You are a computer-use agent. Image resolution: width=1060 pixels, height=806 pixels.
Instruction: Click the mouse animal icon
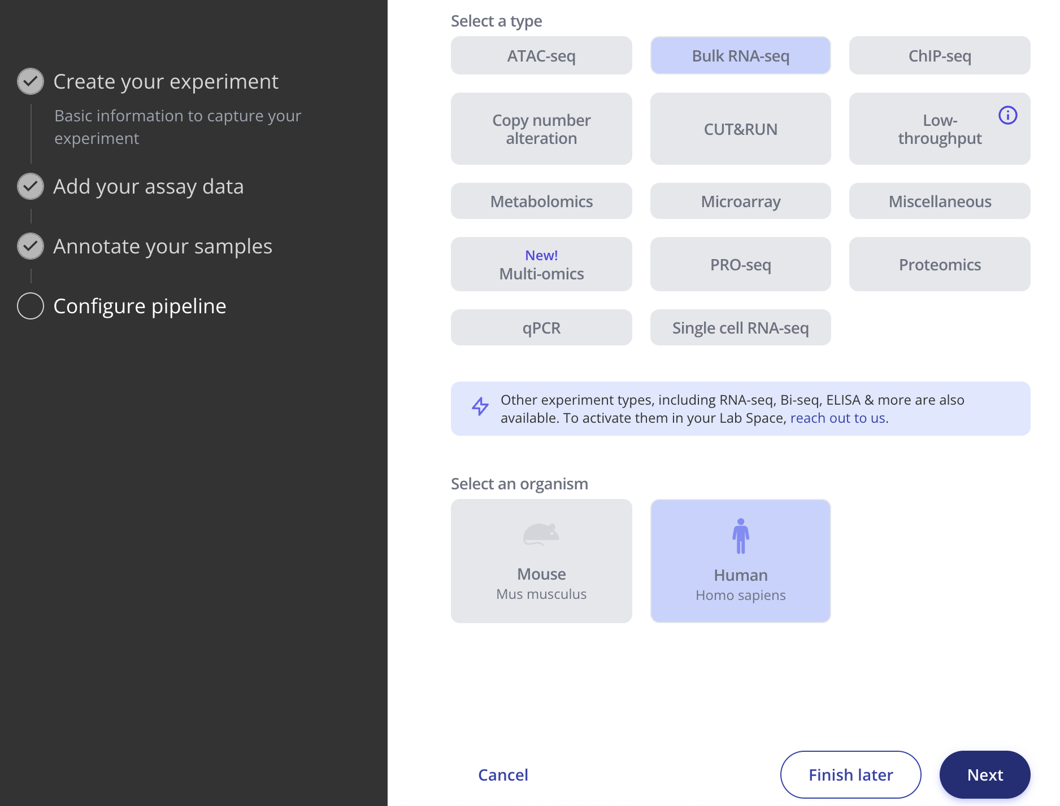(x=541, y=534)
